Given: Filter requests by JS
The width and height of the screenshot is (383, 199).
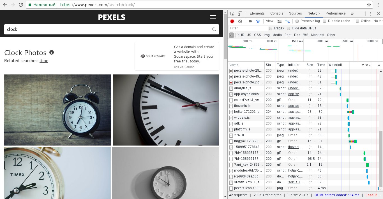Looking at the screenshot, I should point(249,35).
